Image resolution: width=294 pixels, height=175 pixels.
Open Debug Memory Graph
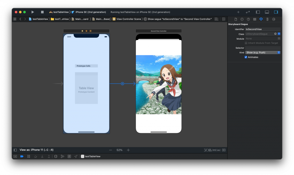pos(62,156)
